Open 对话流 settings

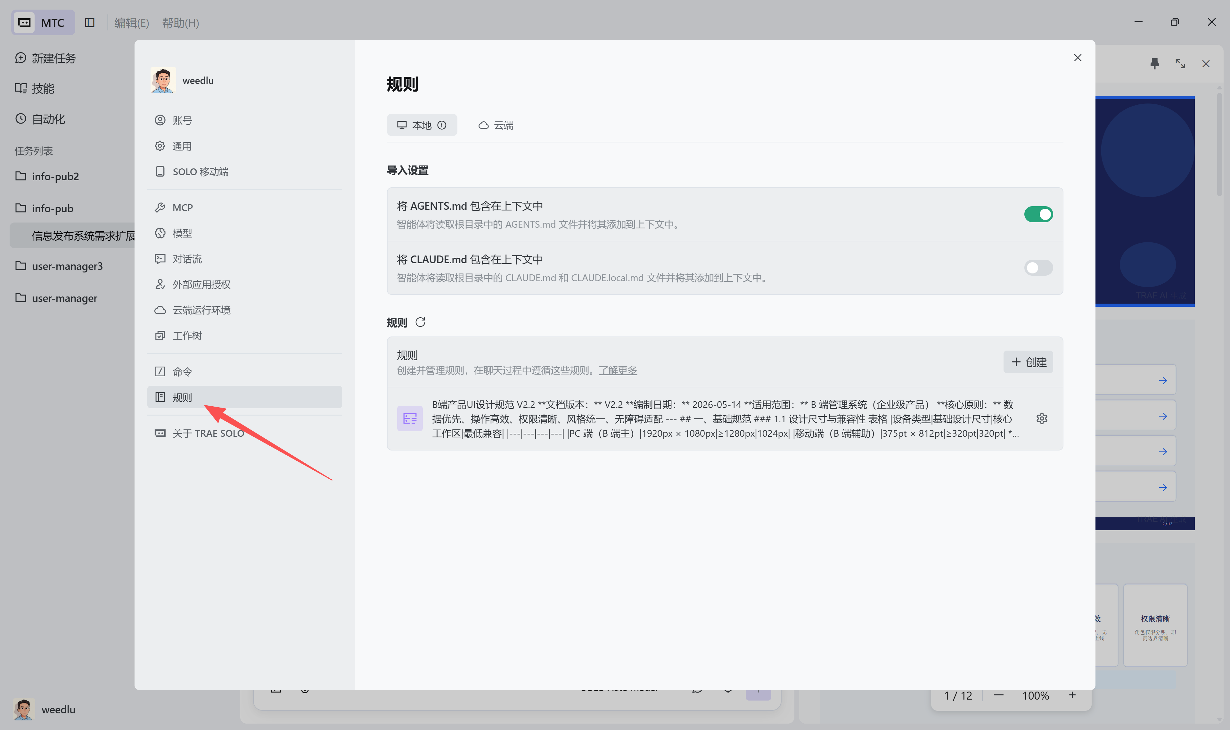point(244,259)
